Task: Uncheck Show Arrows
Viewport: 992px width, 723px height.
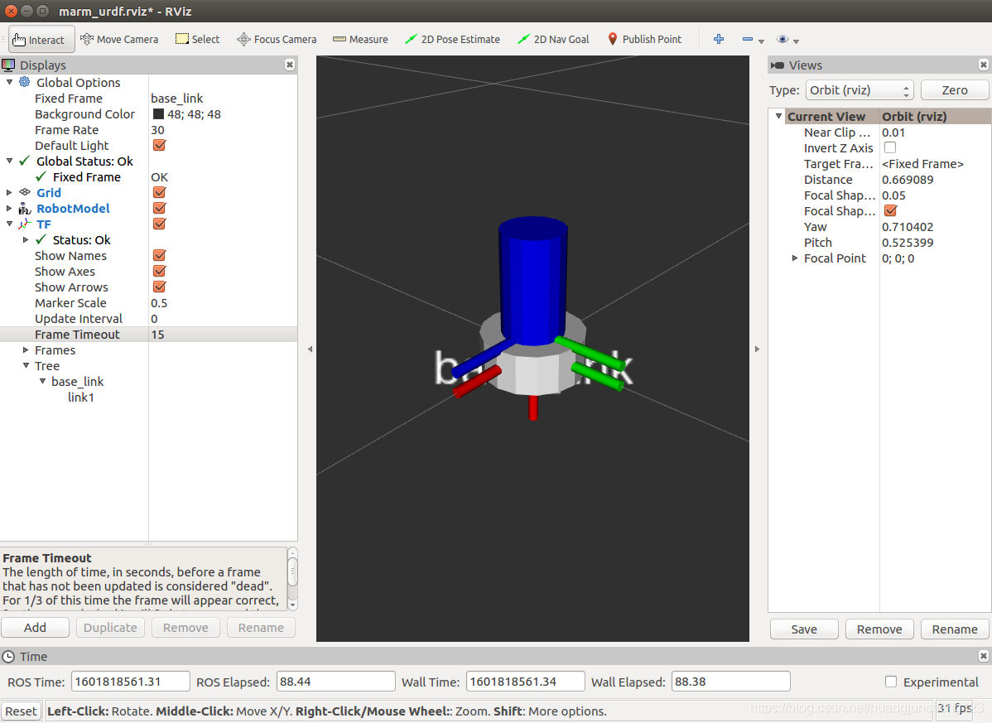Action: coord(160,287)
